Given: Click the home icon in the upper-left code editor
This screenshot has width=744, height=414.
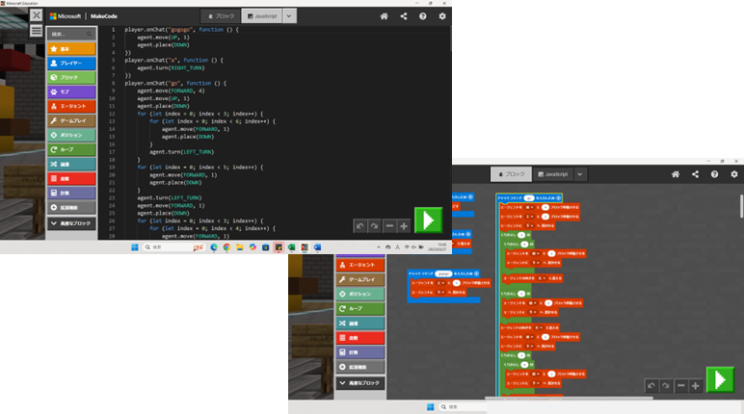Looking at the screenshot, I should coord(385,16).
